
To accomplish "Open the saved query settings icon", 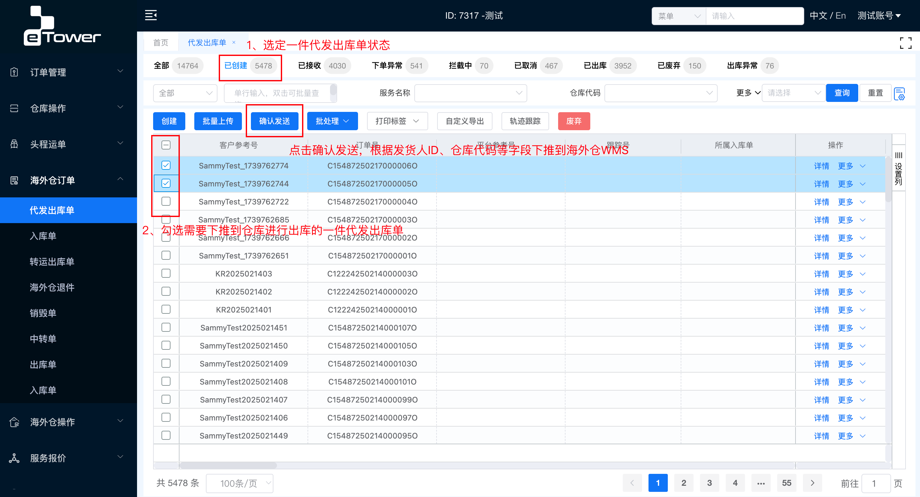I will 899,94.
